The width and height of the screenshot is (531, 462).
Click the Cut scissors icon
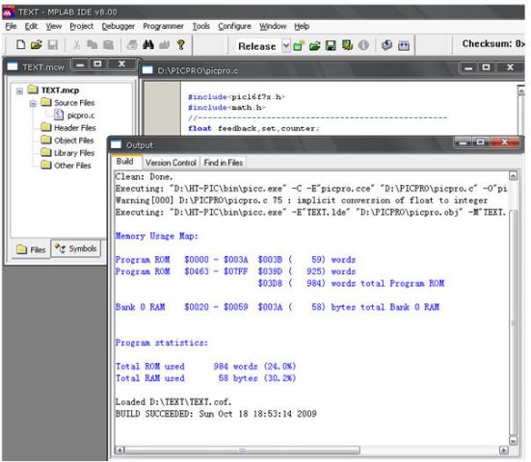[x=77, y=44]
